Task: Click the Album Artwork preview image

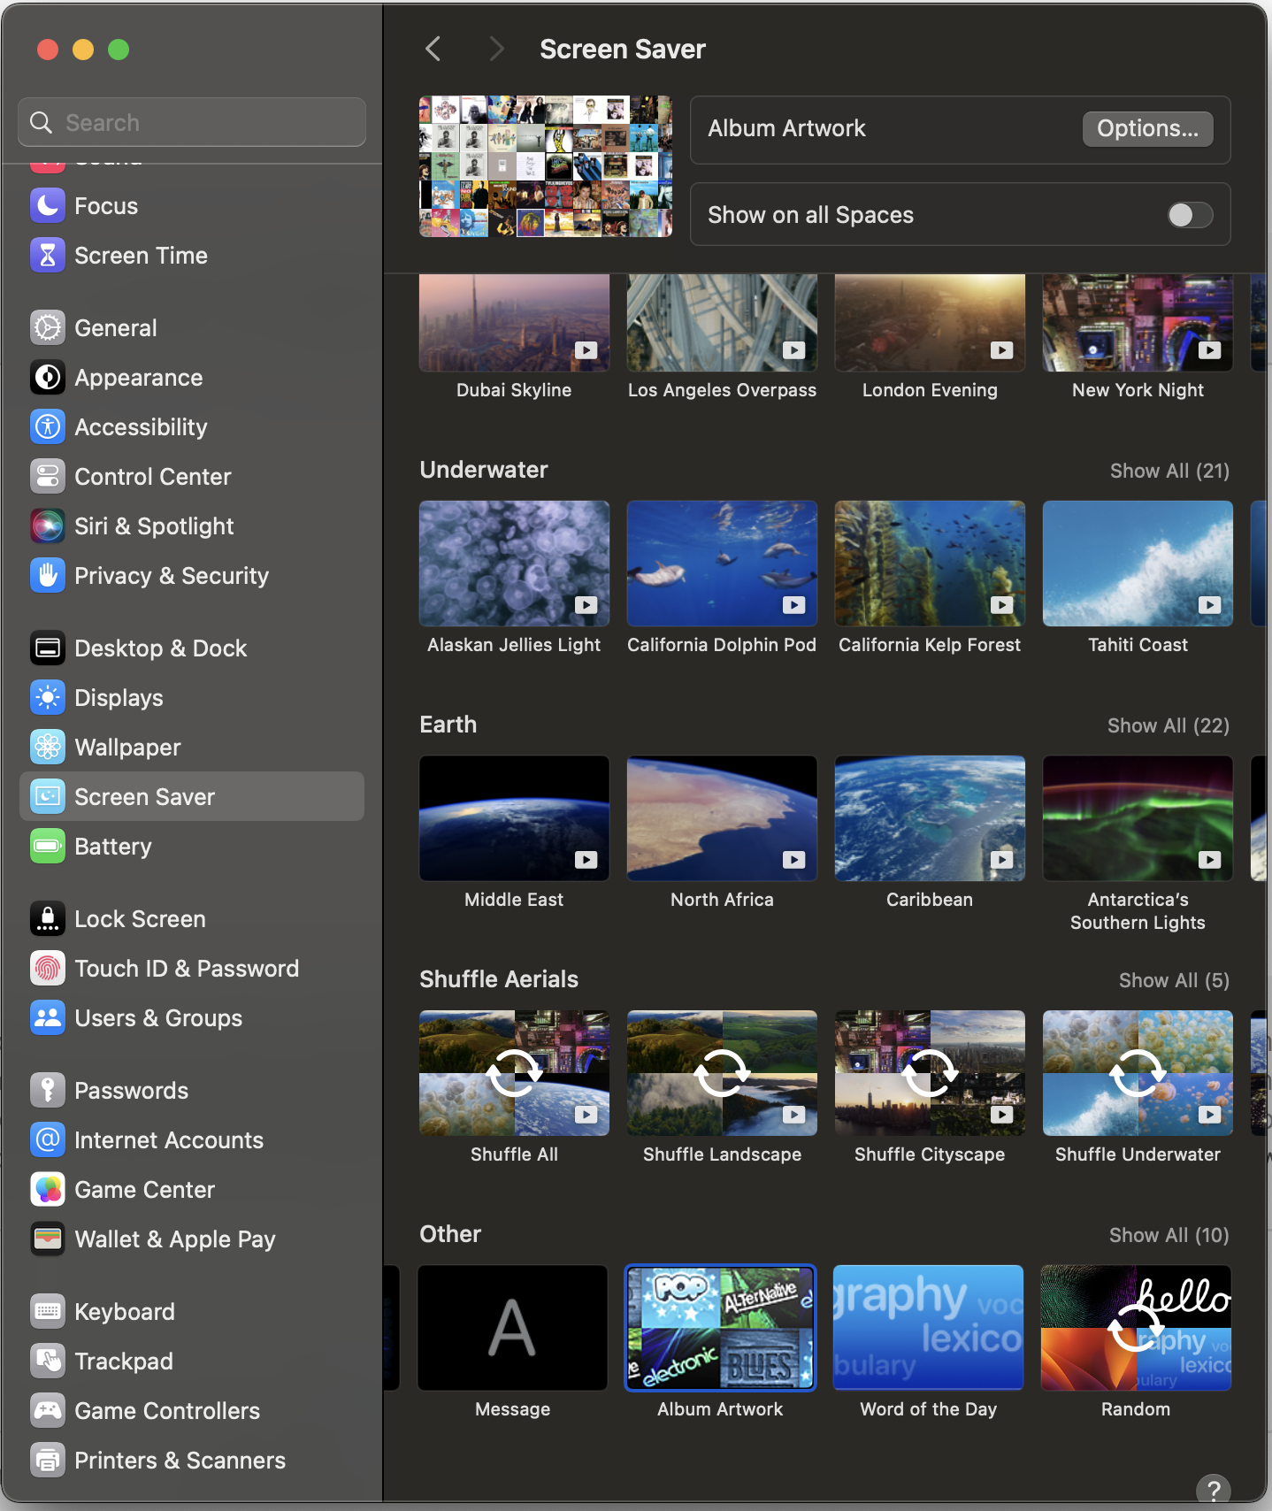Action: point(546,166)
